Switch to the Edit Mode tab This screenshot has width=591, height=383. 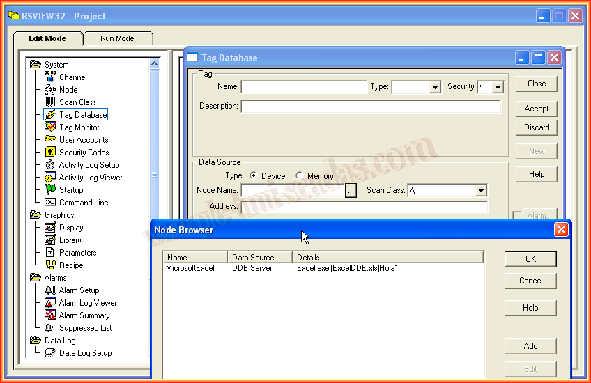pos(47,38)
